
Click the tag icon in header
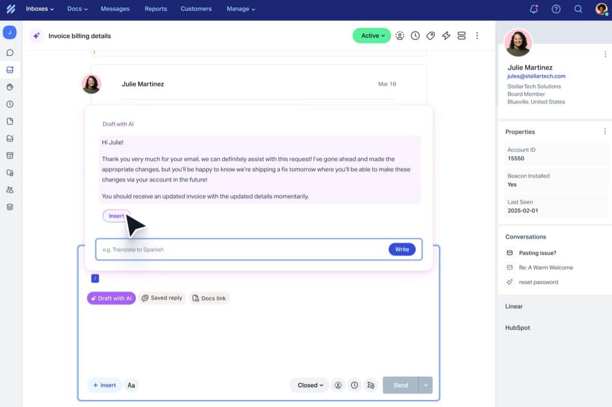pos(430,36)
